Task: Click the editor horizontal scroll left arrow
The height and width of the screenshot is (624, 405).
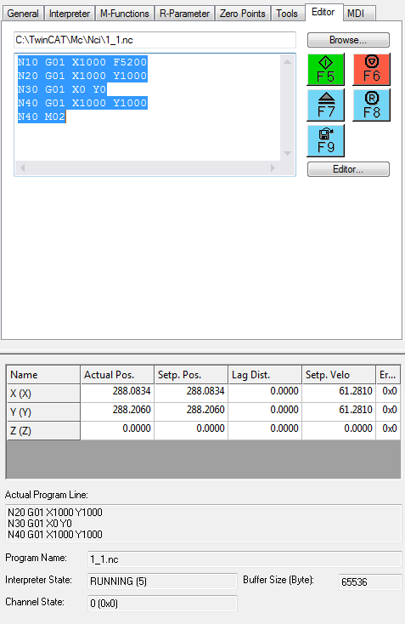Action: click(23, 168)
